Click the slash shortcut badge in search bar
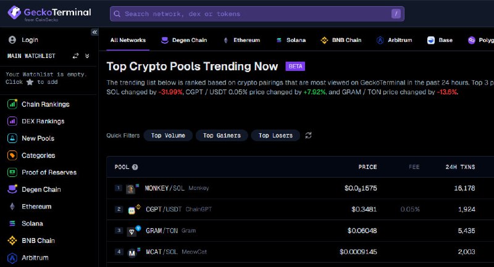 (x=396, y=14)
